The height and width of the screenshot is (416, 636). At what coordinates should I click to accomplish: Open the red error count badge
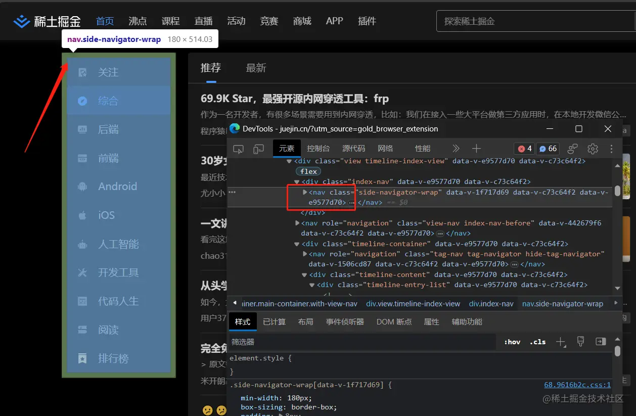click(524, 149)
